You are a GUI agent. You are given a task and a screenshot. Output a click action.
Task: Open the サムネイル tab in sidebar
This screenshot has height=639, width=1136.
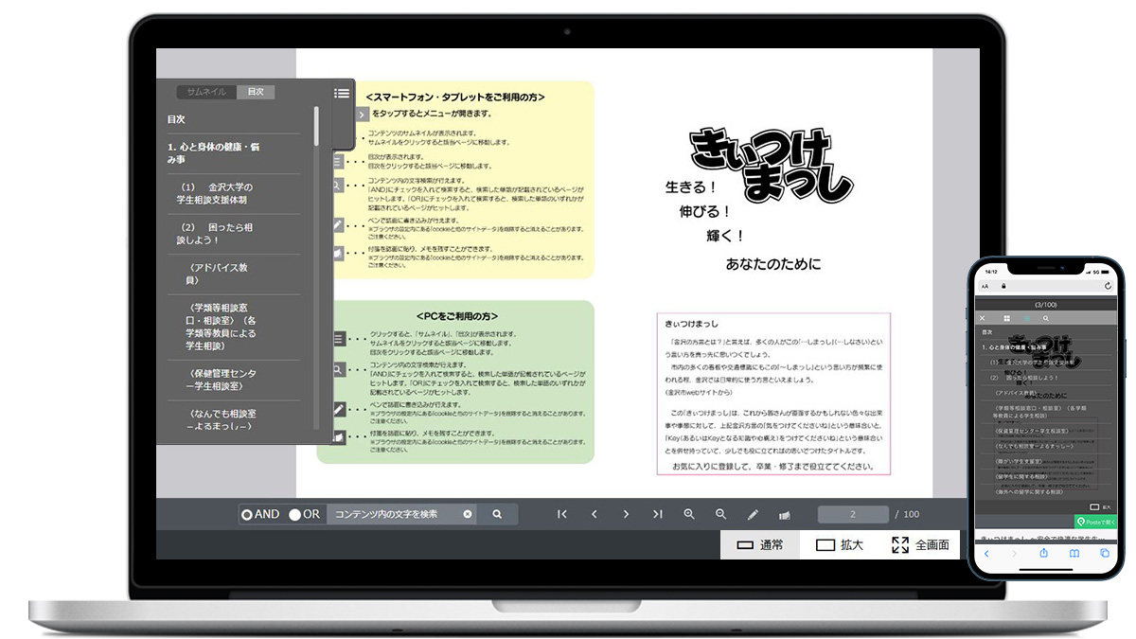click(x=206, y=92)
